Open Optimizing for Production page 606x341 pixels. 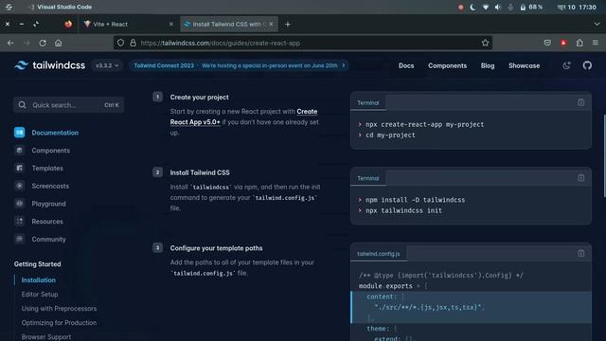(59, 322)
